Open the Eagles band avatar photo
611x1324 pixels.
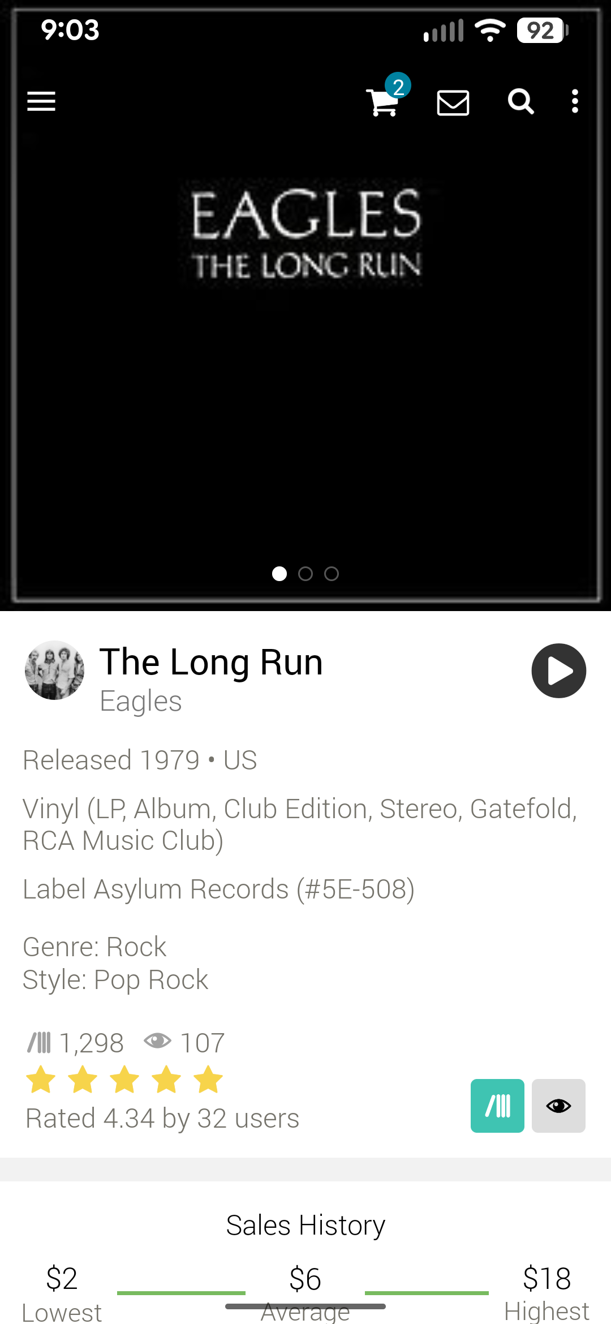54,670
